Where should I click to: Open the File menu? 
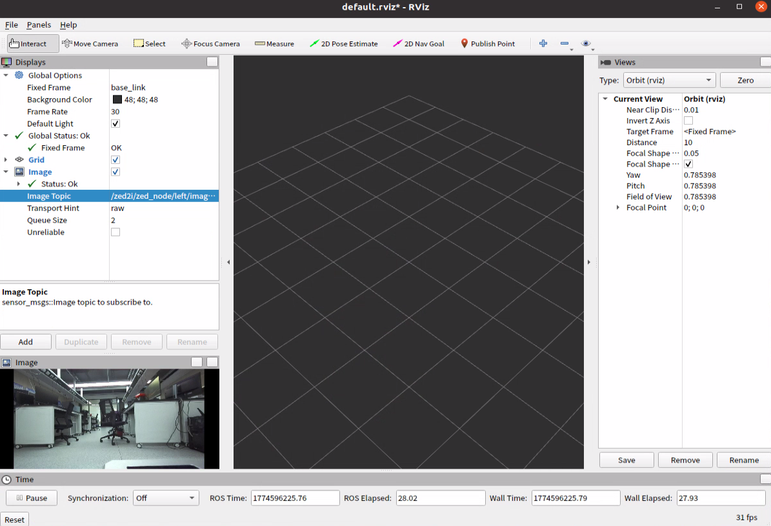pyautogui.click(x=12, y=25)
